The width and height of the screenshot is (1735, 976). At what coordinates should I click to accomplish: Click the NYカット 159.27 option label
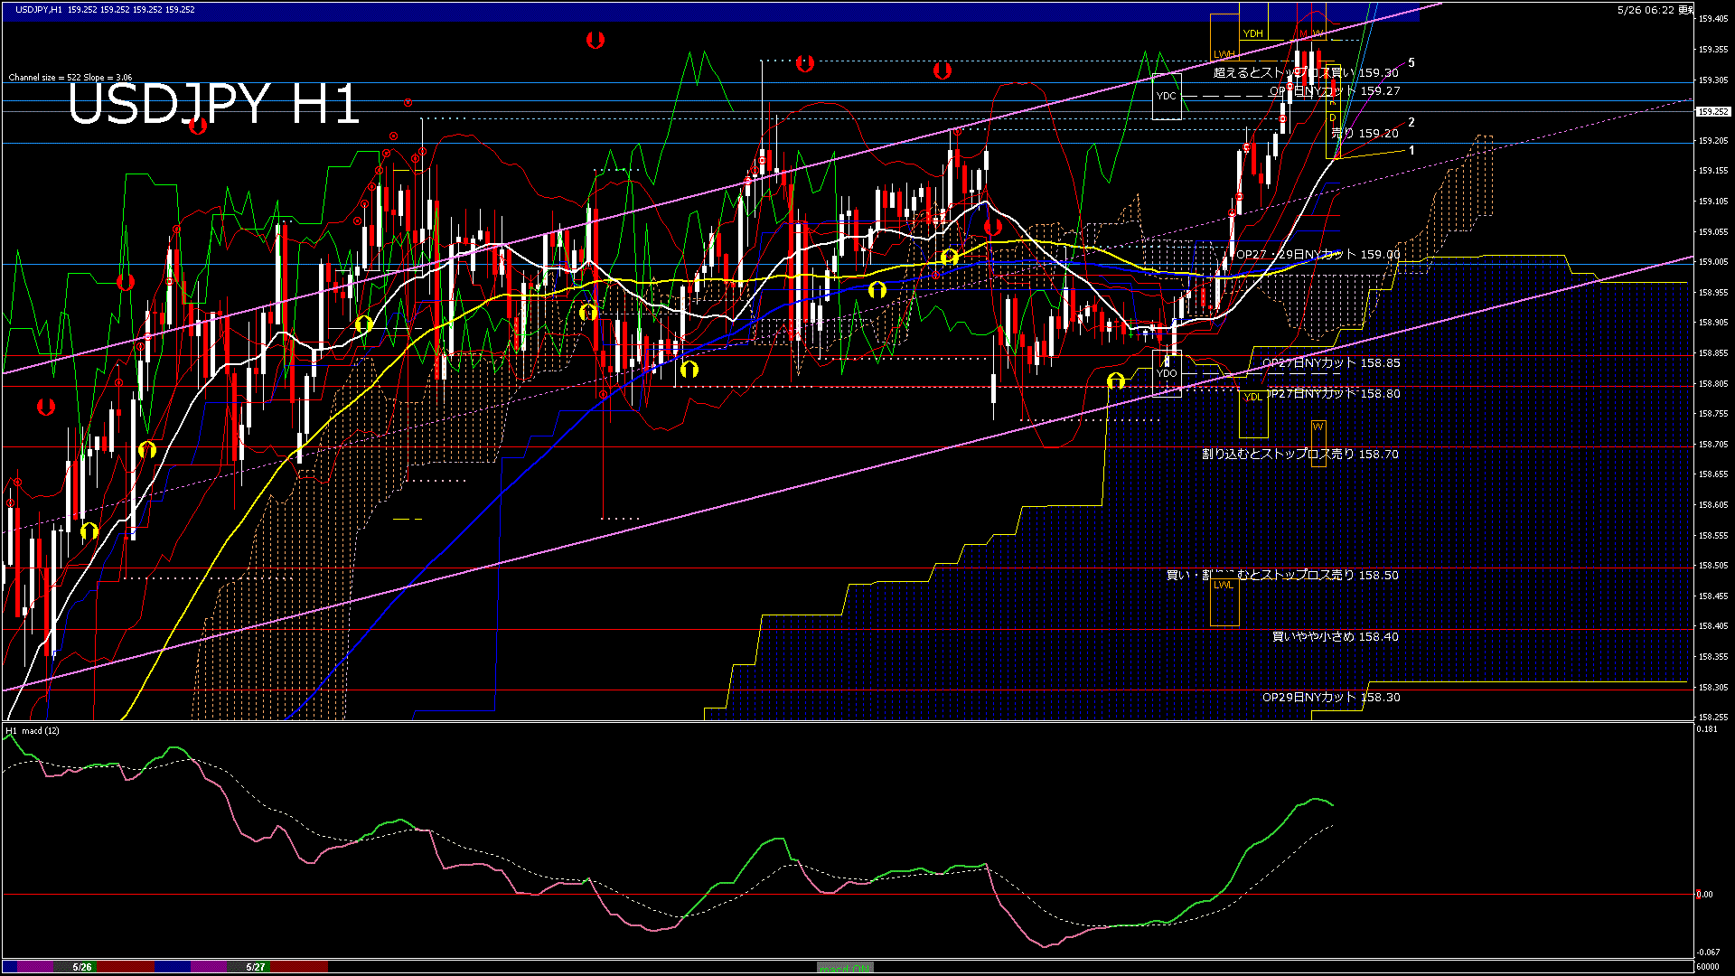pos(1335,91)
